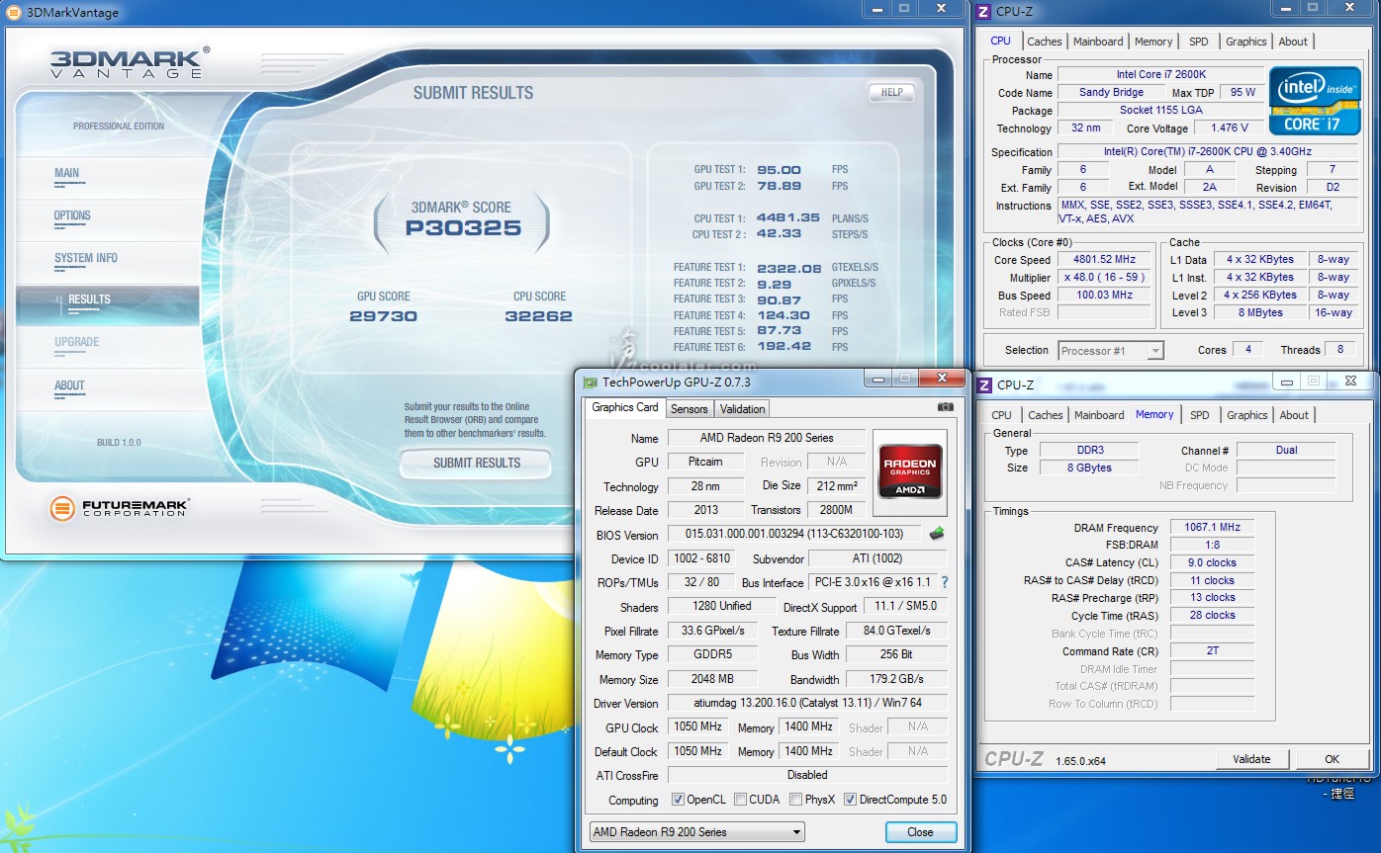Click the 3DMarkVantage title bar icon
Viewport: 1381px width, 853px height.
(13, 13)
